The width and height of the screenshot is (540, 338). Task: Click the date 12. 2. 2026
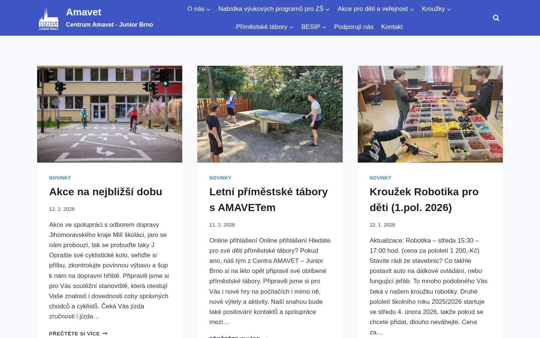click(x=62, y=209)
